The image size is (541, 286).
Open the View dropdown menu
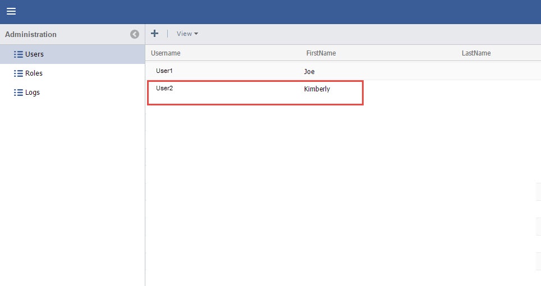coord(184,34)
